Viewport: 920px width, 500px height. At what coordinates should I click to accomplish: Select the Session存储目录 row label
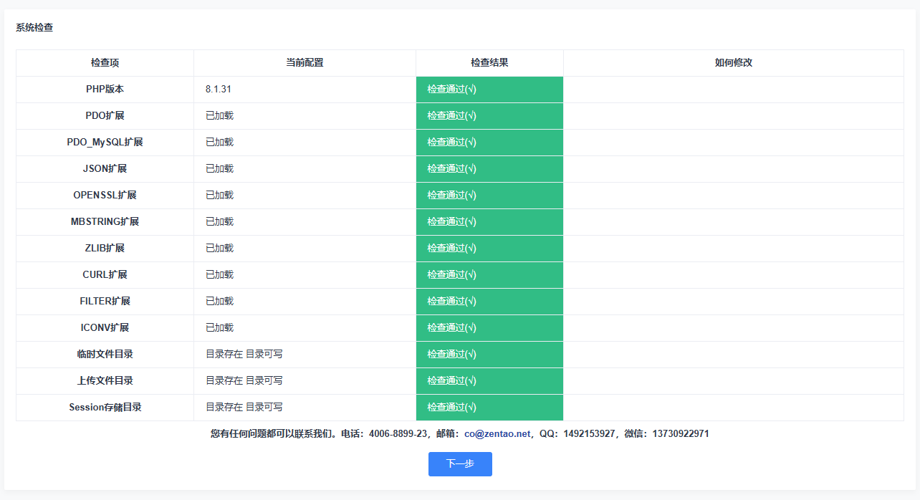click(105, 408)
